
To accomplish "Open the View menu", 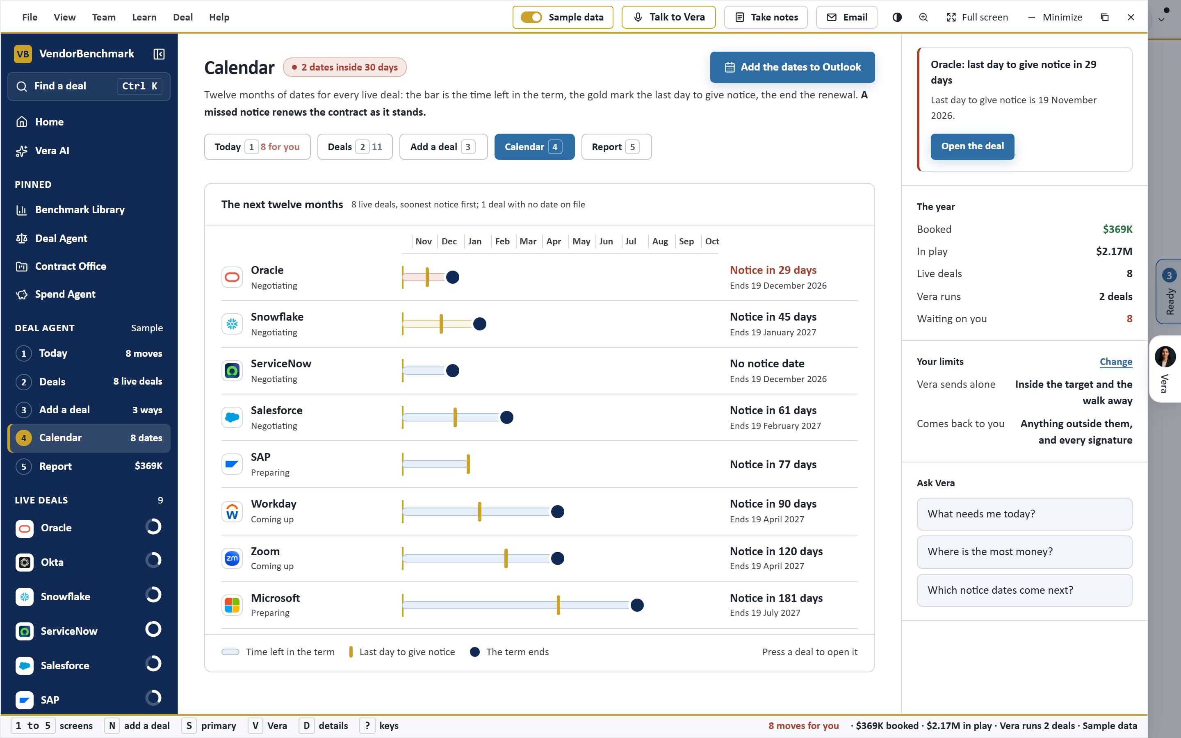I will (64, 17).
